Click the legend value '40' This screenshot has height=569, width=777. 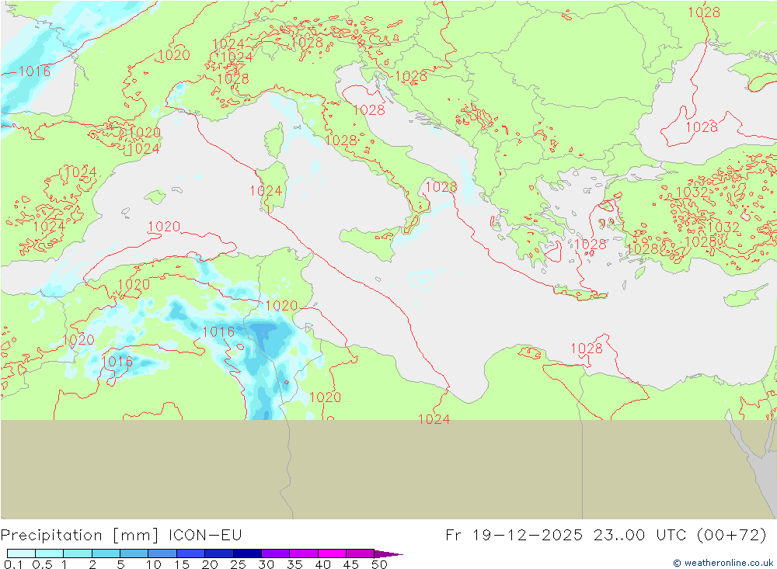click(x=323, y=564)
